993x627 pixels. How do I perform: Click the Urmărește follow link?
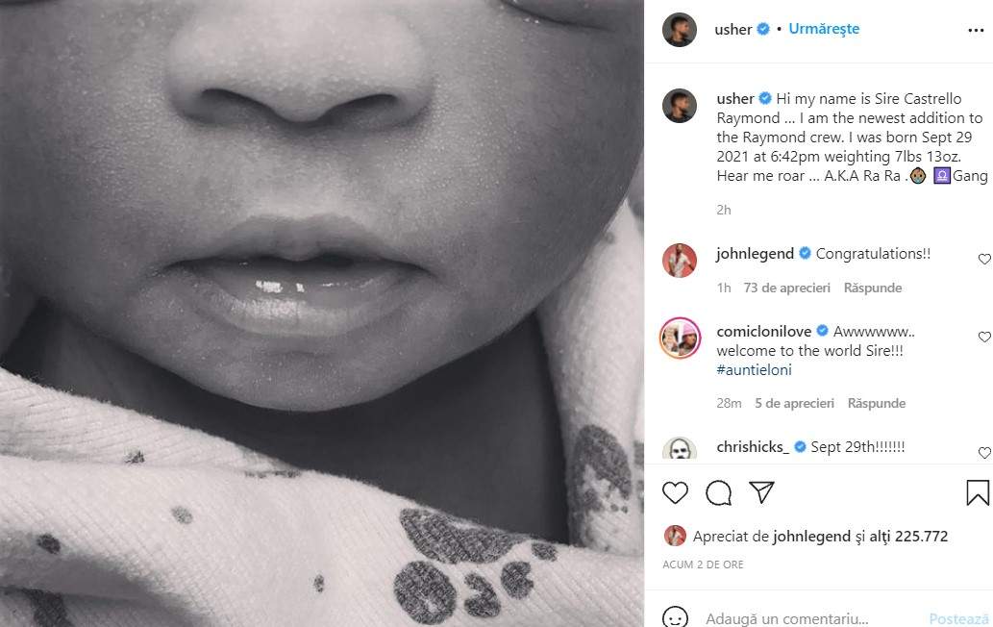pyautogui.click(x=823, y=29)
